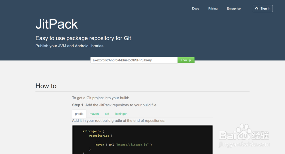Switch to the leiningen tab
This screenshot has height=154, width=285.
click(x=121, y=114)
